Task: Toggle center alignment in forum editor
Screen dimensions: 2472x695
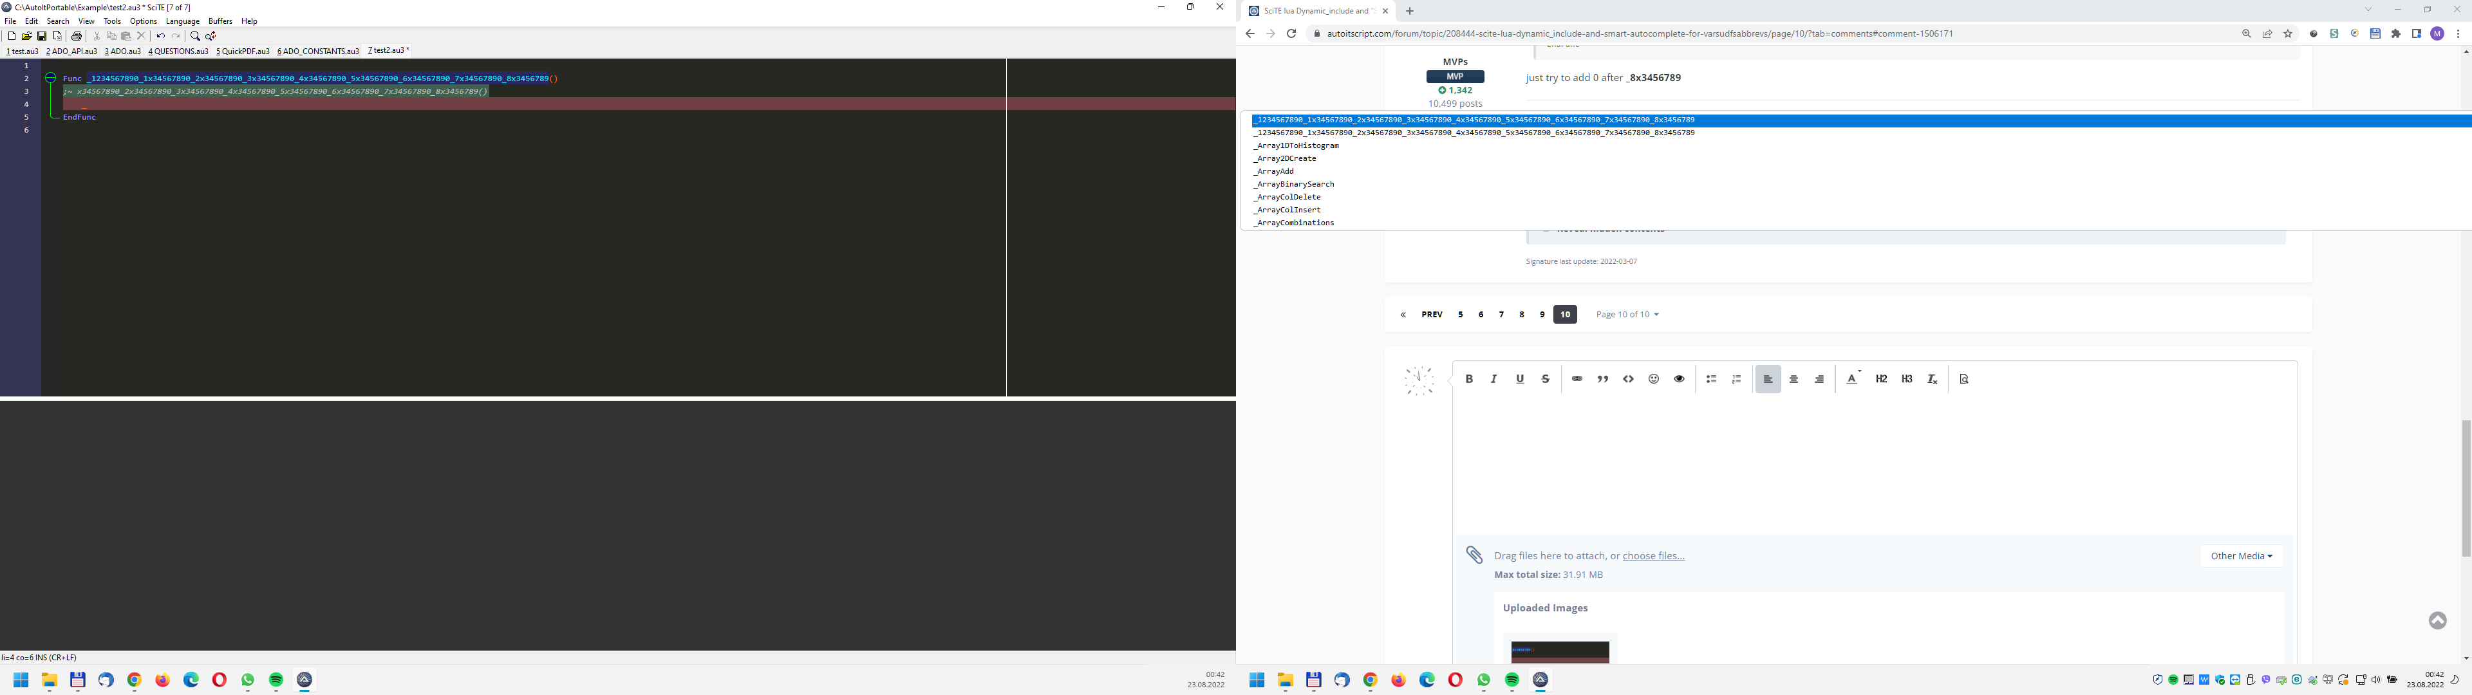Action: 1793,379
